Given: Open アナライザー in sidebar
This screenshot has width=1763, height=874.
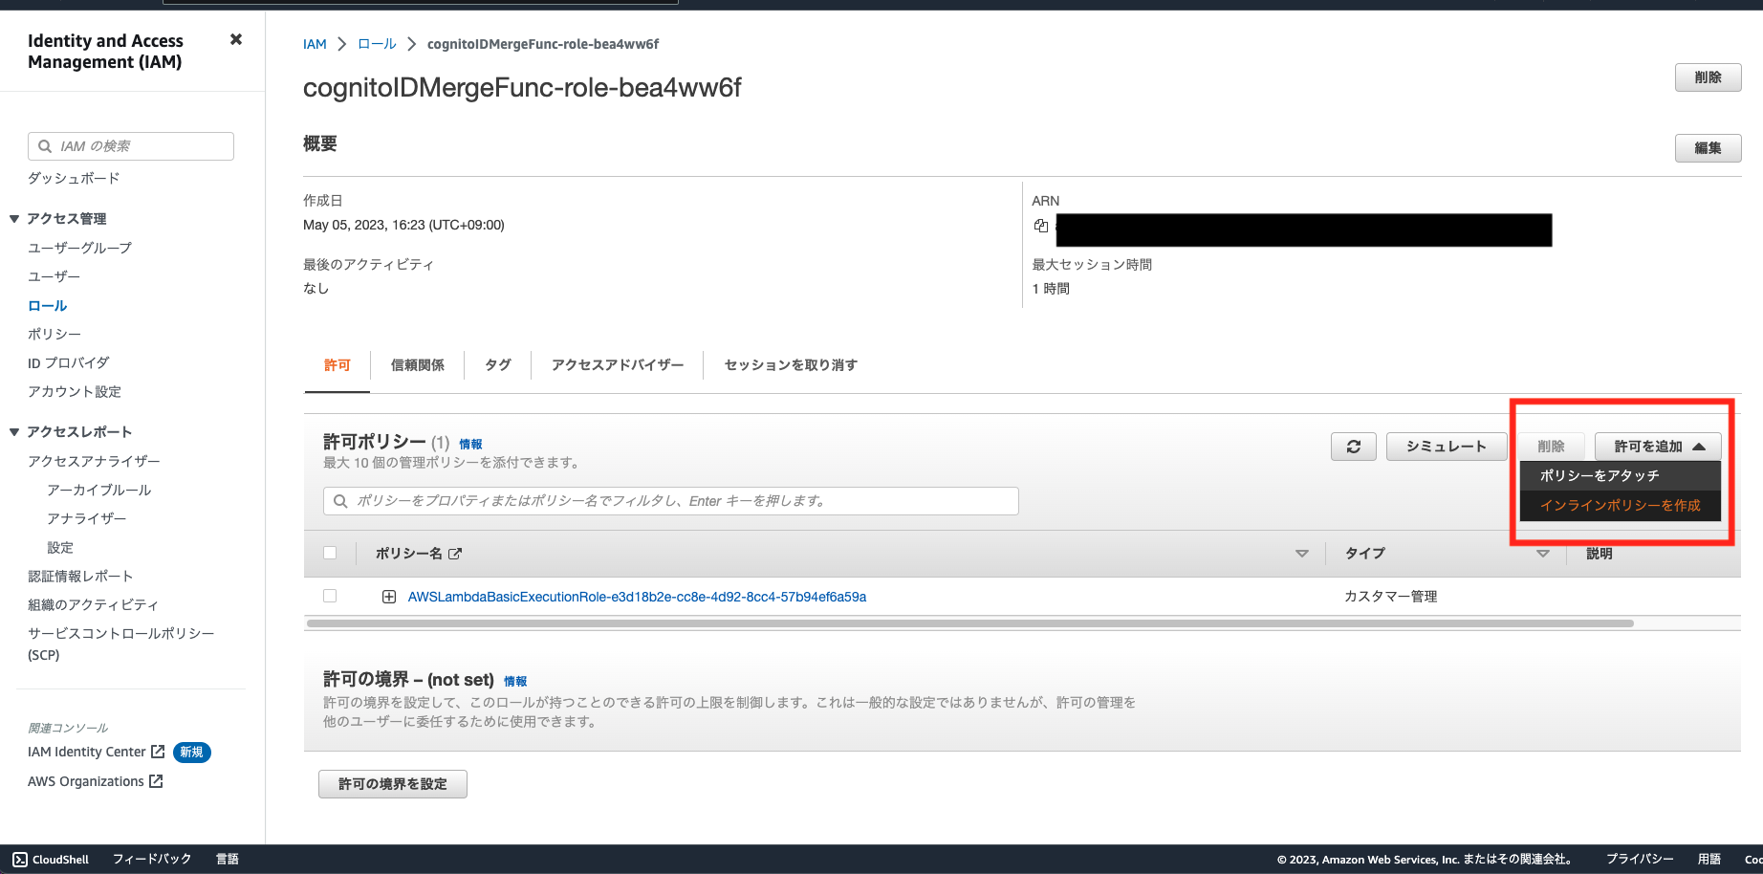Looking at the screenshot, I should [87, 518].
